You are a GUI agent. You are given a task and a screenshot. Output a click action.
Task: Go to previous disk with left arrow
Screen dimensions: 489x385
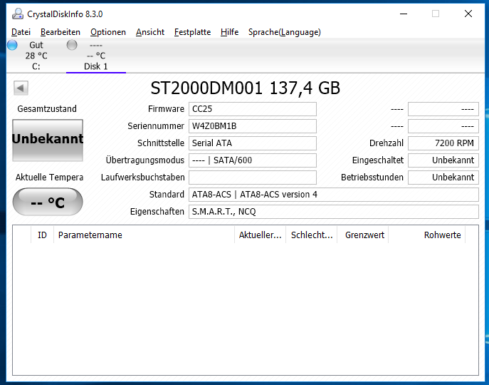(x=21, y=88)
